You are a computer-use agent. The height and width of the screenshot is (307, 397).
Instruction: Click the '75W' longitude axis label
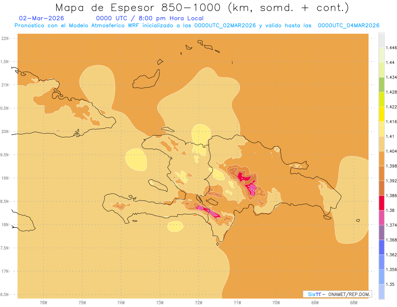pos(82,302)
